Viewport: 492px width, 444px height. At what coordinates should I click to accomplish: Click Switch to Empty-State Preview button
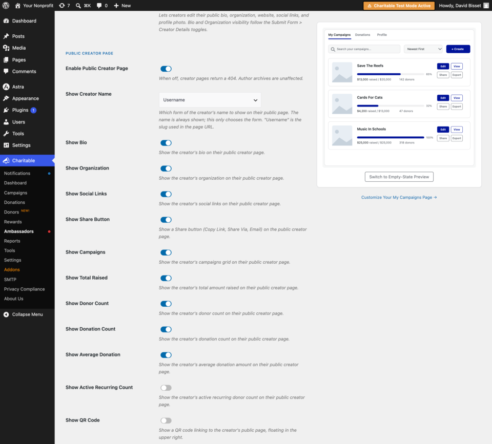tap(399, 177)
